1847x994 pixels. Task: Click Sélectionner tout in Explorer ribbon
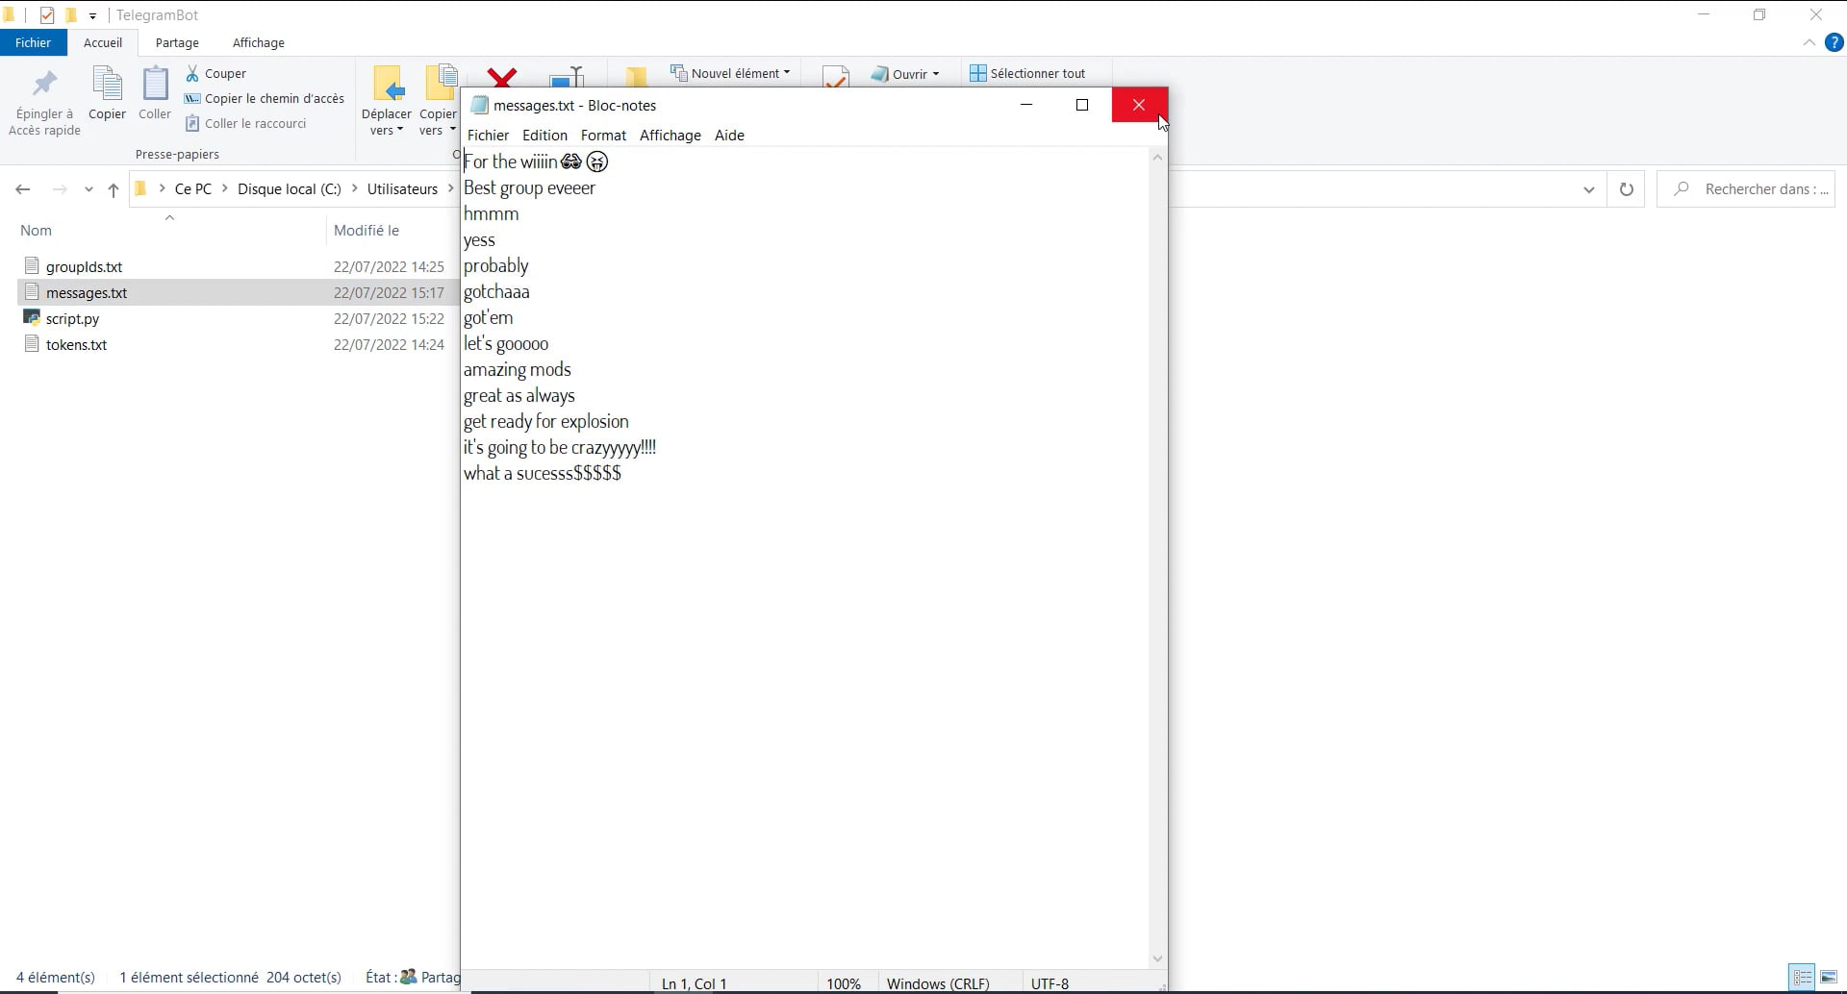(1027, 73)
